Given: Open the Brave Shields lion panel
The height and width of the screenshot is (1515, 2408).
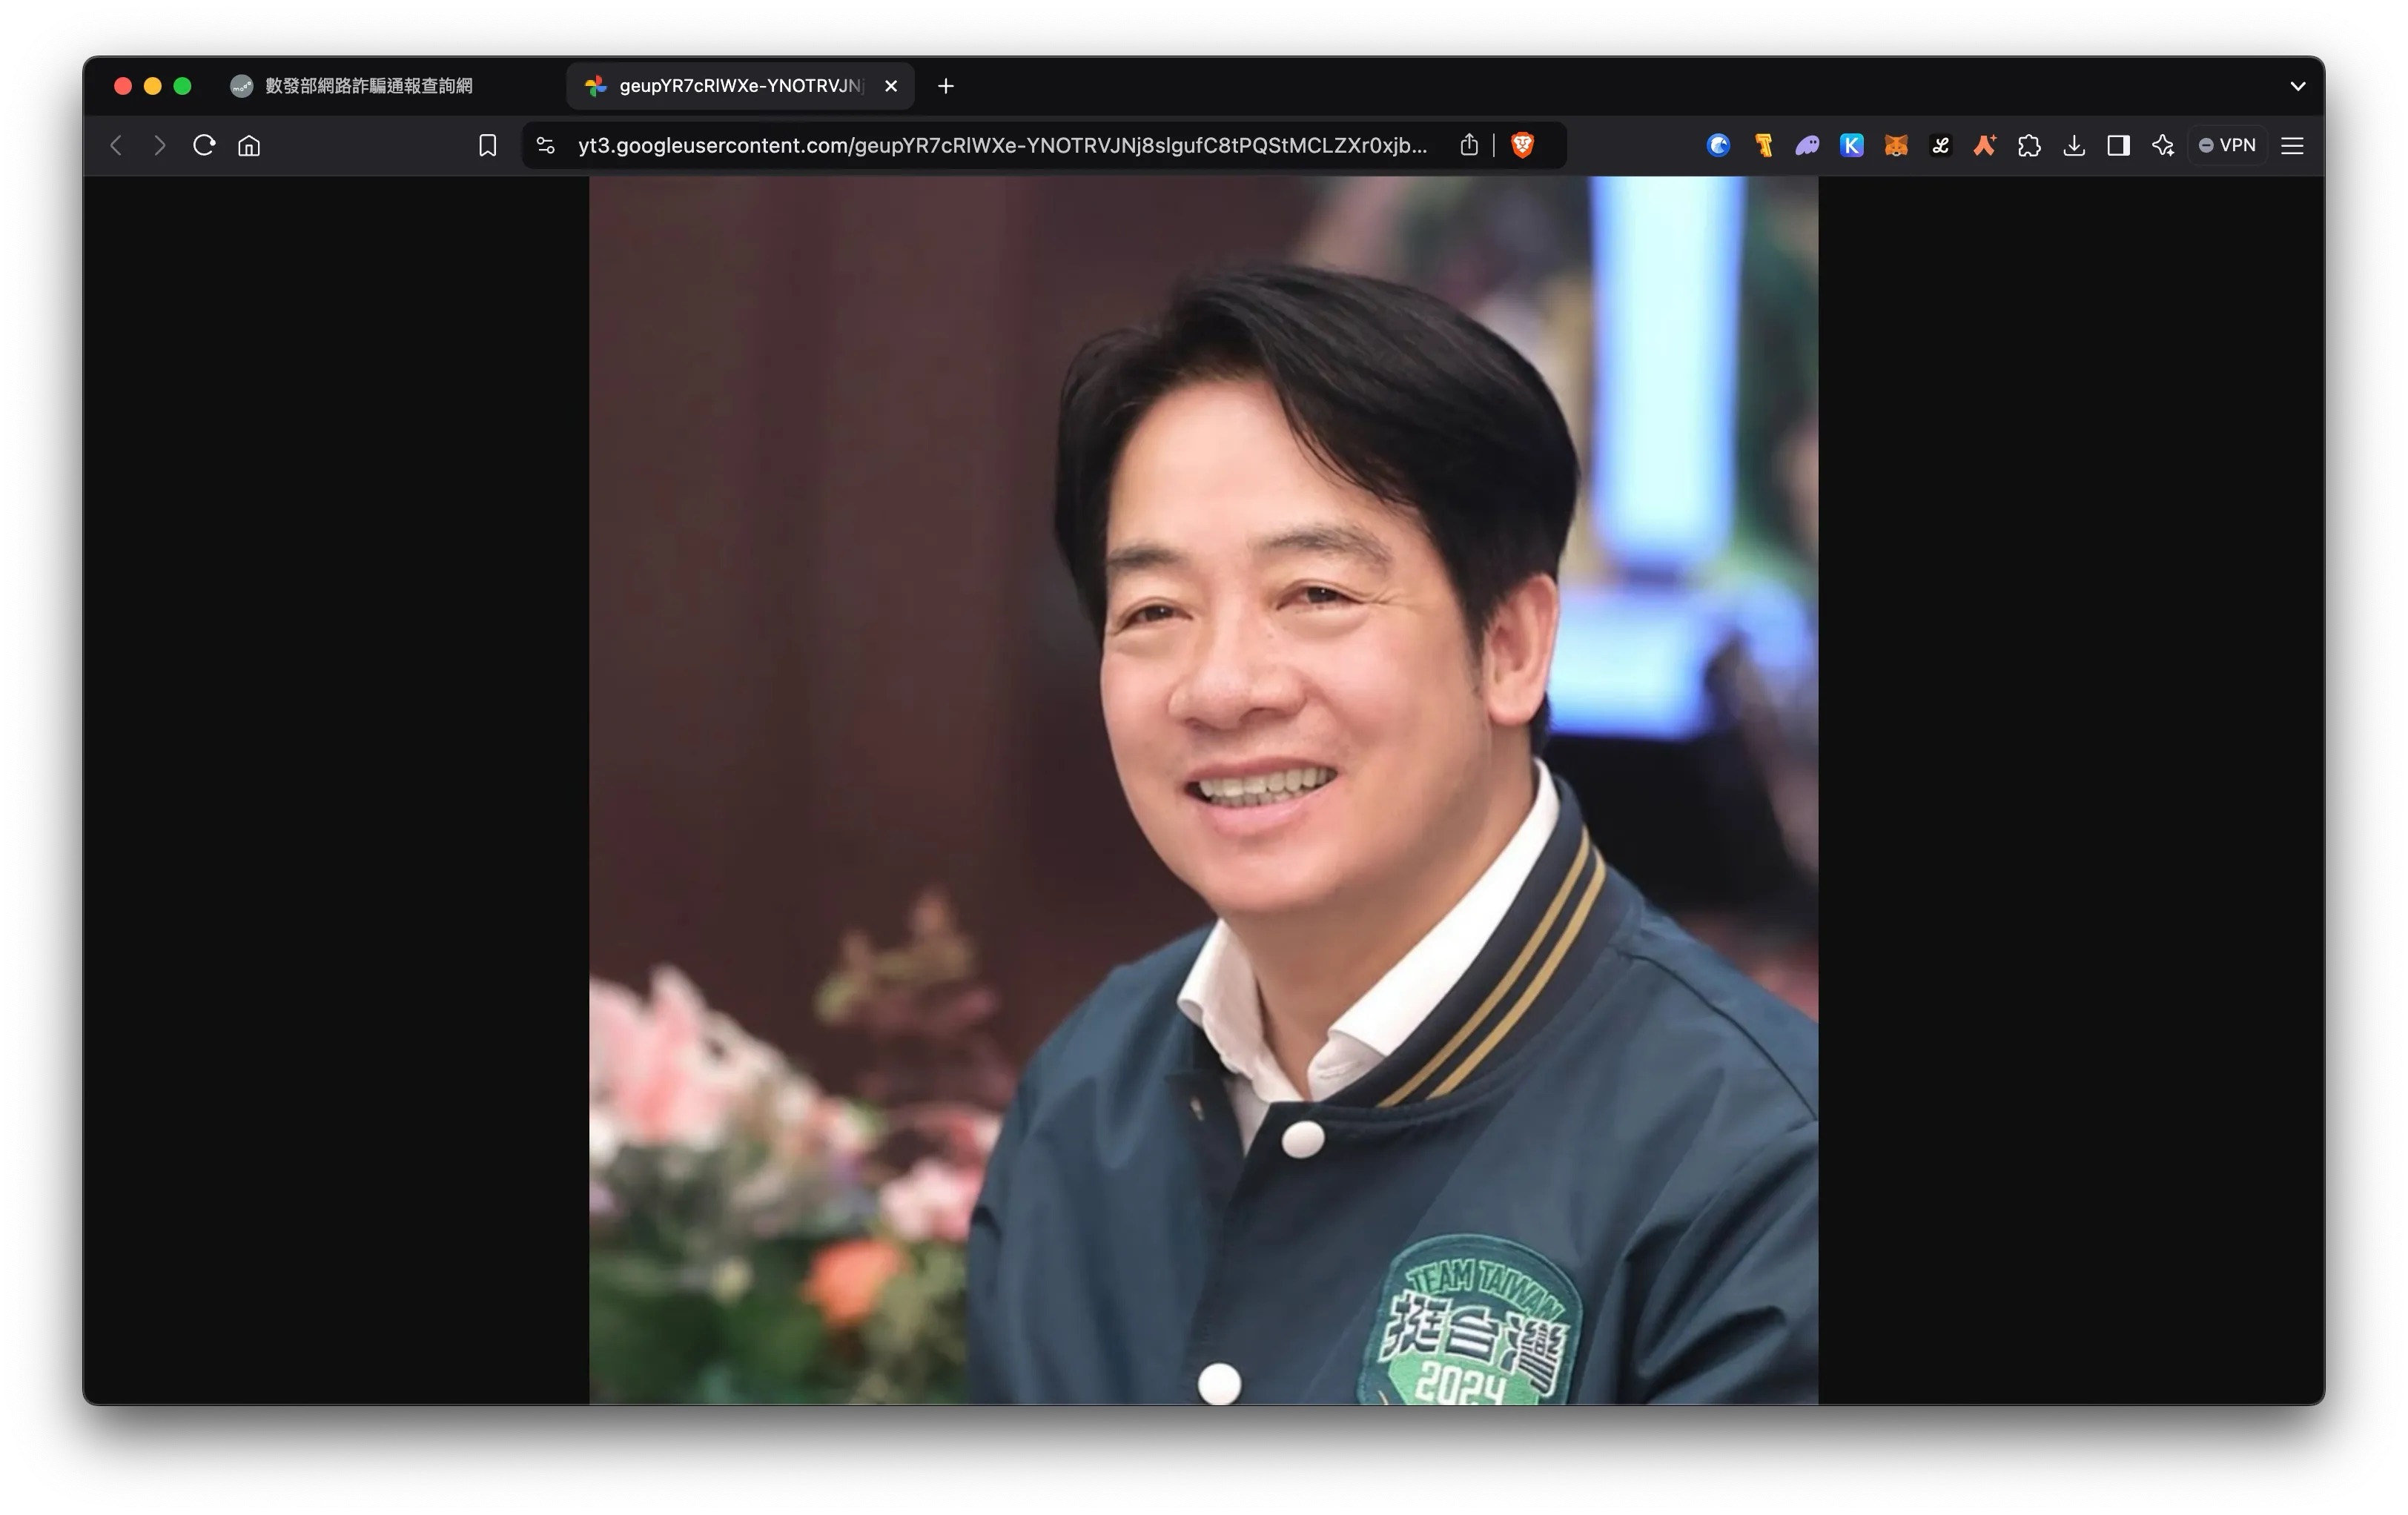Looking at the screenshot, I should 1522,146.
